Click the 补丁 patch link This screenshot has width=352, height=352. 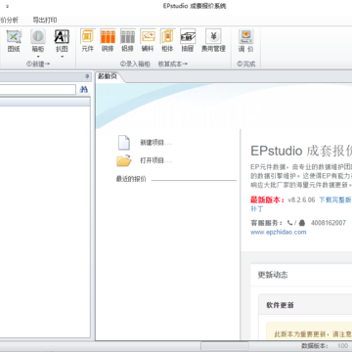click(257, 209)
